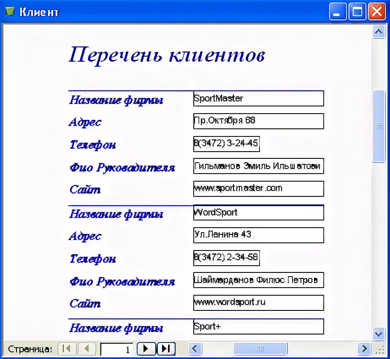The image size is (390, 359).
Task: Click the Телефон label beside 8(3472) 3-24-45
Action: [x=92, y=145]
